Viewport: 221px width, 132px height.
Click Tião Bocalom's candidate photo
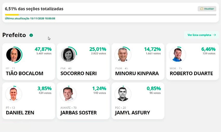coord(14,55)
